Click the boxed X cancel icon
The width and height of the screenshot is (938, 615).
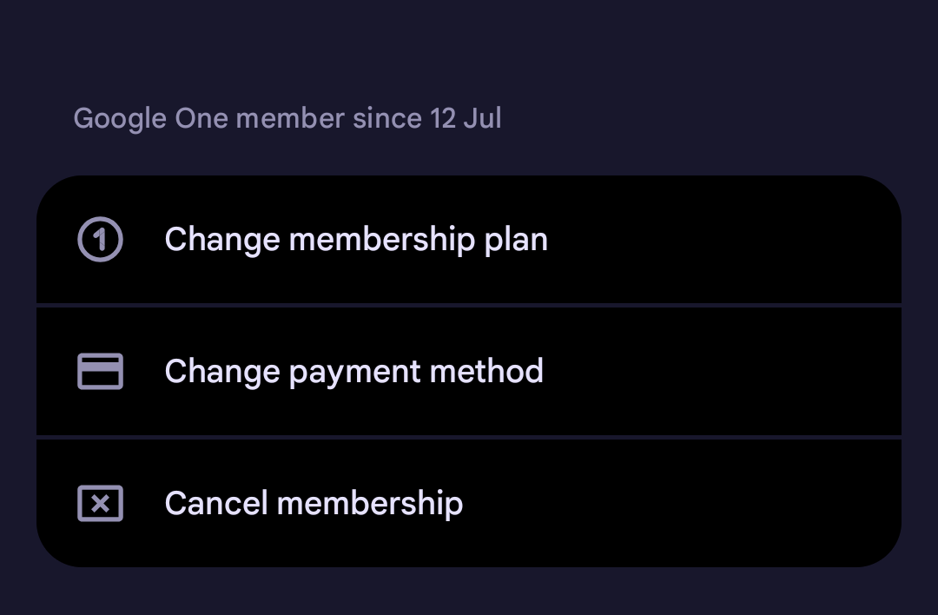point(101,504)
